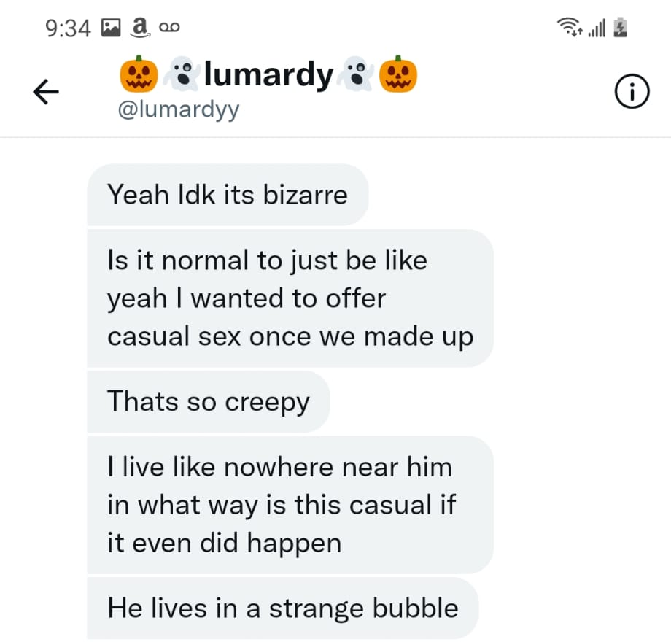Tap the right pumpkin emoji in header
Screen dimensions: 671x642
(398, 74)
